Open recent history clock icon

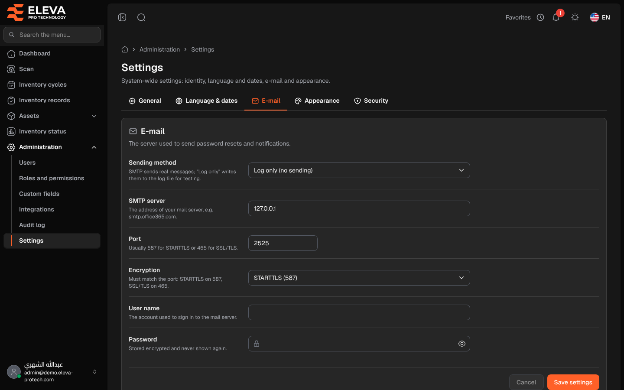pyautogui.click(x=540, y=17)
